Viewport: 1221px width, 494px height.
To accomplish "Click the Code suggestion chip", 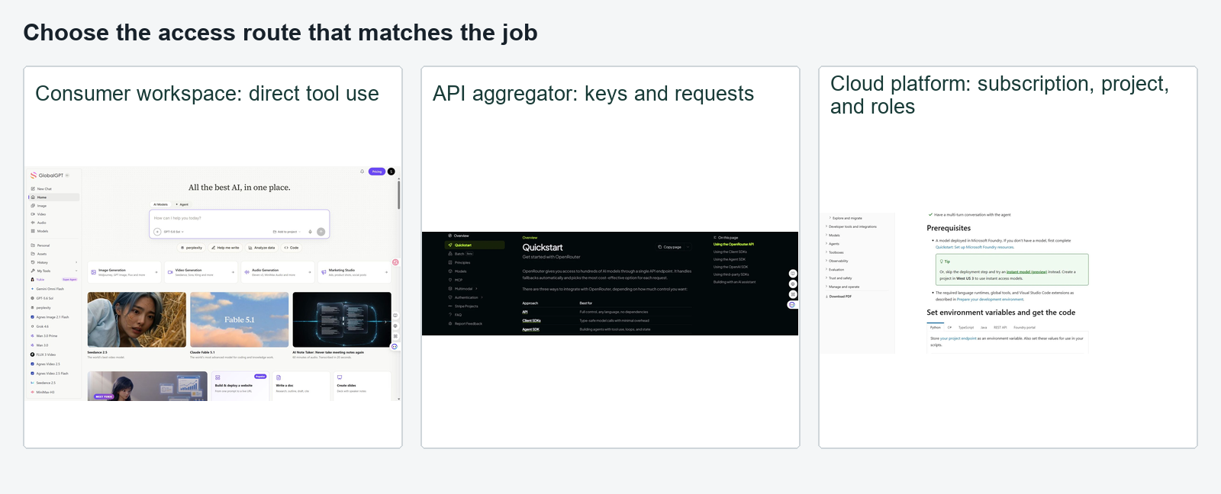I will pyautogui.click(x=292, y=248).
